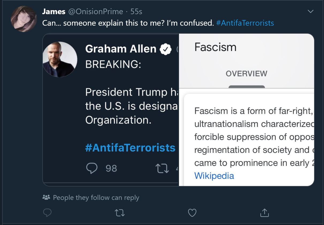Viewport: 324px width, 225px height.
Task: Click comment bubble in embedded screenshot
Action: [93, 168]
